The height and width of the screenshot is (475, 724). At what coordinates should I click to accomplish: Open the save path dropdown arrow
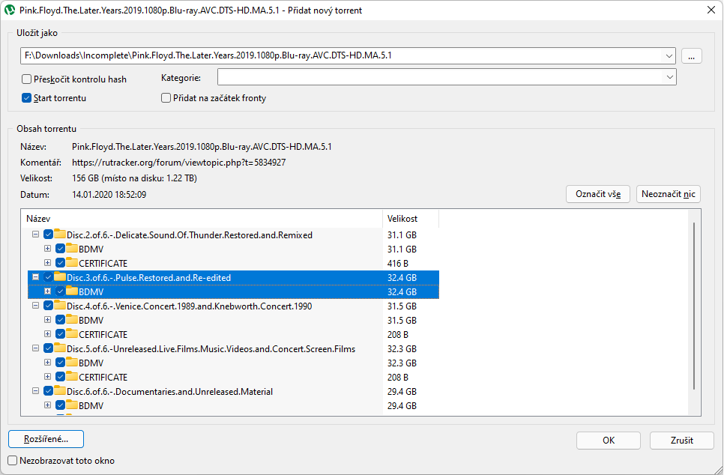point(669,56)
